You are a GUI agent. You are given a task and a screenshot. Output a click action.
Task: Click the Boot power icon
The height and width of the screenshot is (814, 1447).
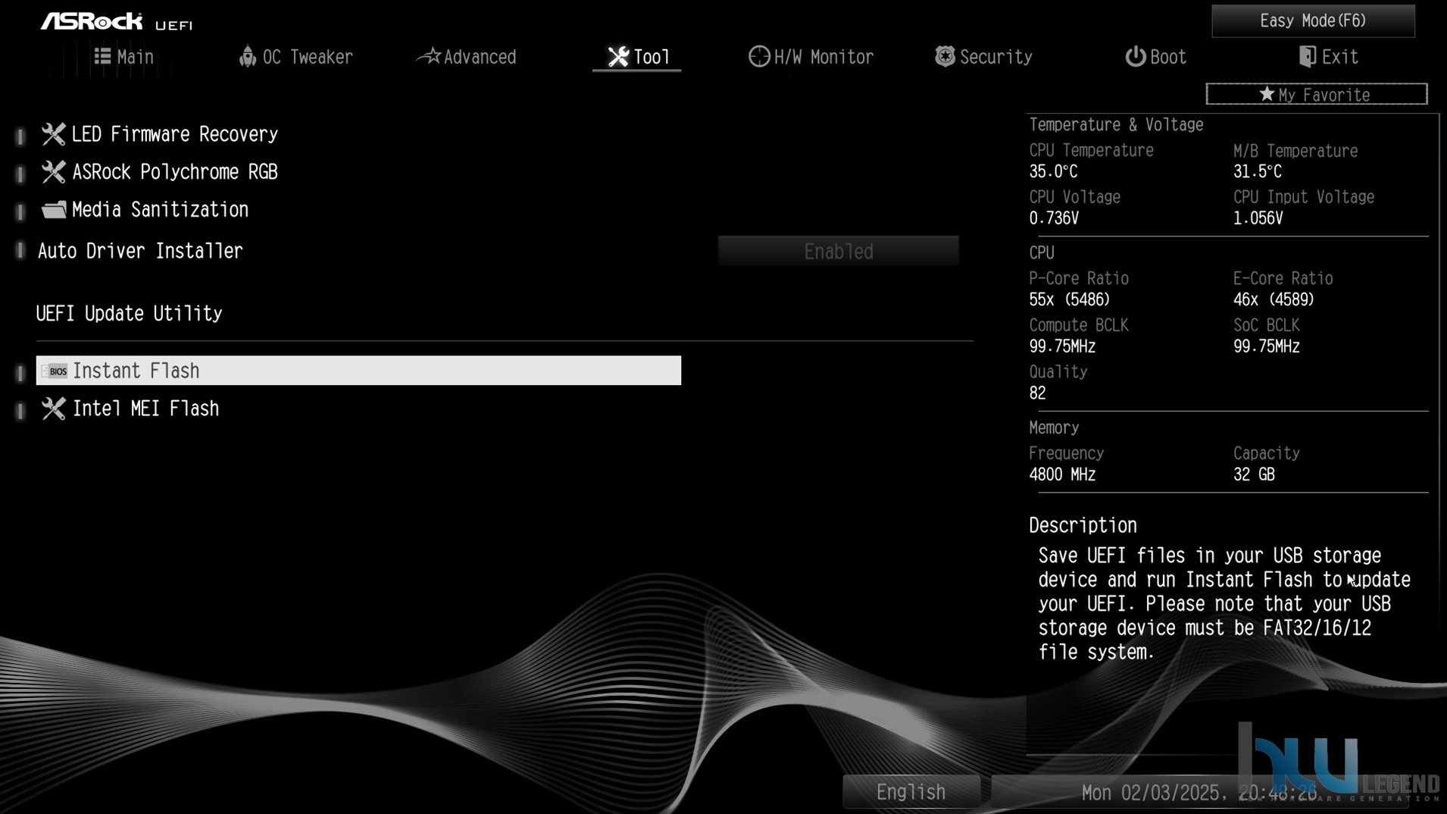[1135, 57]
